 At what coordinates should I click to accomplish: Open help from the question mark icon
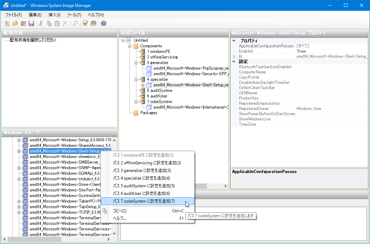tap(104, 23)
